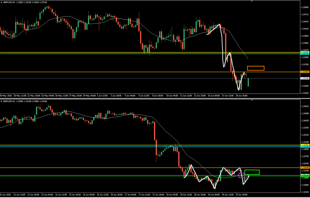Click the 10 Jun 04:00 time label

(x=172, y=96)
